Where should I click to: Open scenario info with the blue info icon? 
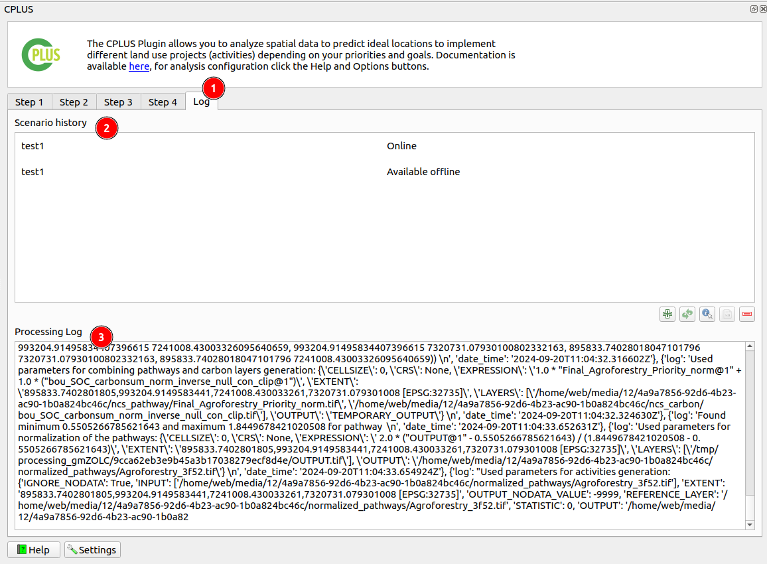707,314
